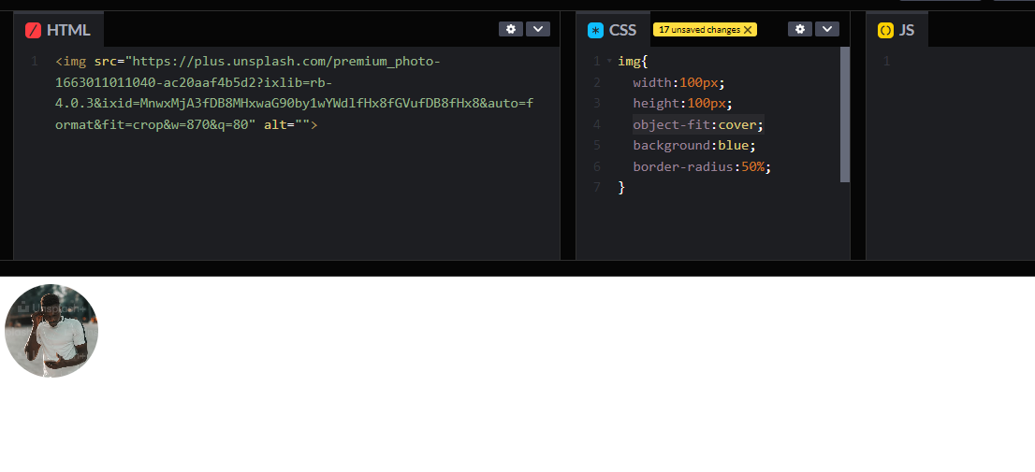Click the closing brace on line 7
Screen dimensions: 1035x472
pos(621,188)
